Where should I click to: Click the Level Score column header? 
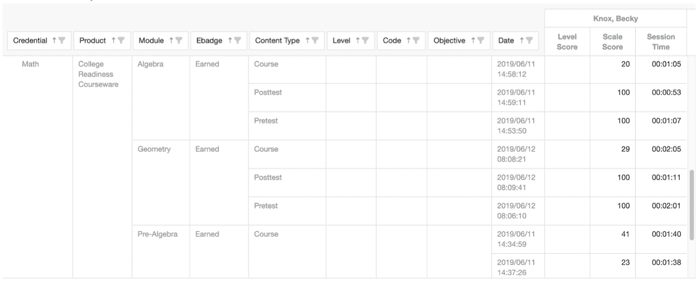coord(568,42)
